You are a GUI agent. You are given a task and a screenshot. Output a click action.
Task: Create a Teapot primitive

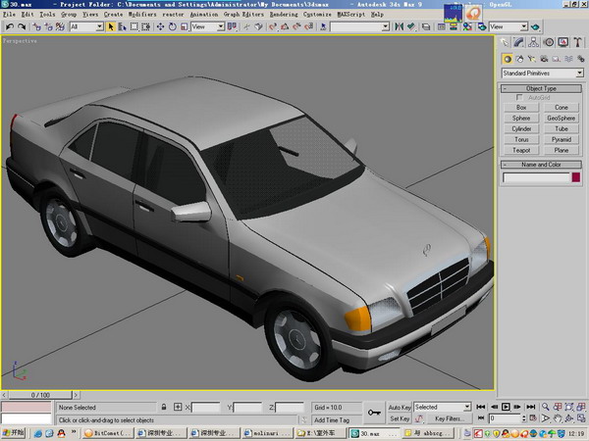point(521,150)
